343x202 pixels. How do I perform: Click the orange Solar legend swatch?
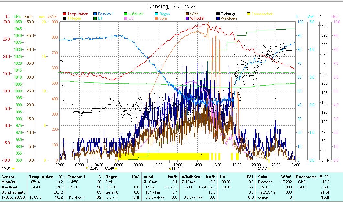[156, 18]
